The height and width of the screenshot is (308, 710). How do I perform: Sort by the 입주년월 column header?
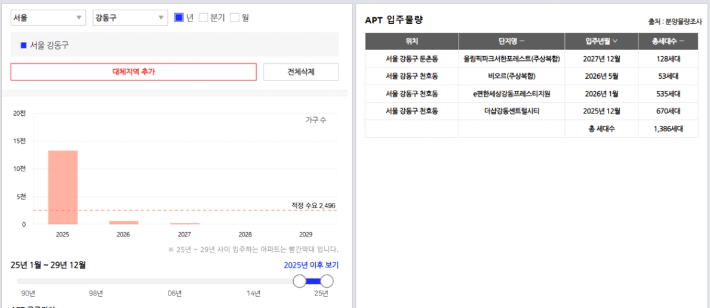602,41
